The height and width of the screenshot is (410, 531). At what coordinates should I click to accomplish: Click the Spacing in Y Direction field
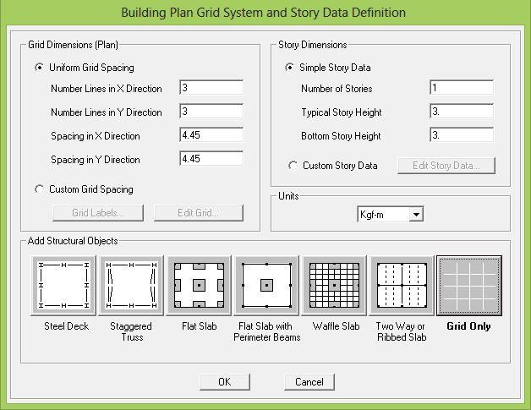coord(211,159)
